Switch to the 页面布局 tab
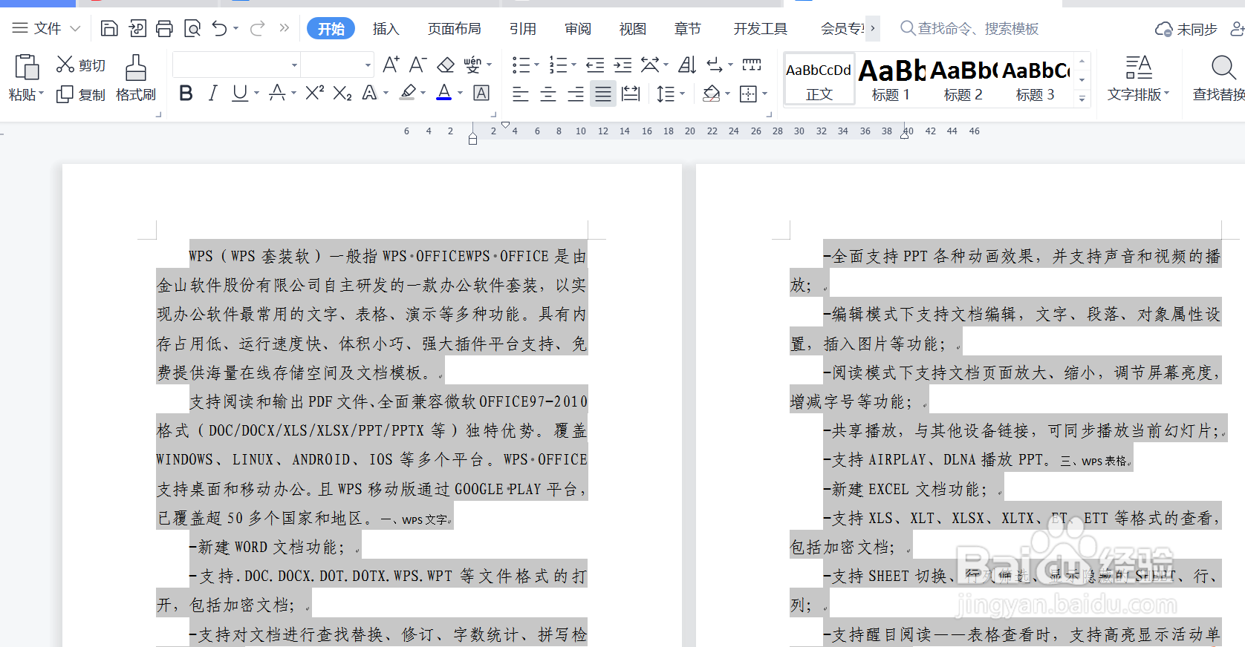This screenshot has width=1245, height=647. click(455, 28)
